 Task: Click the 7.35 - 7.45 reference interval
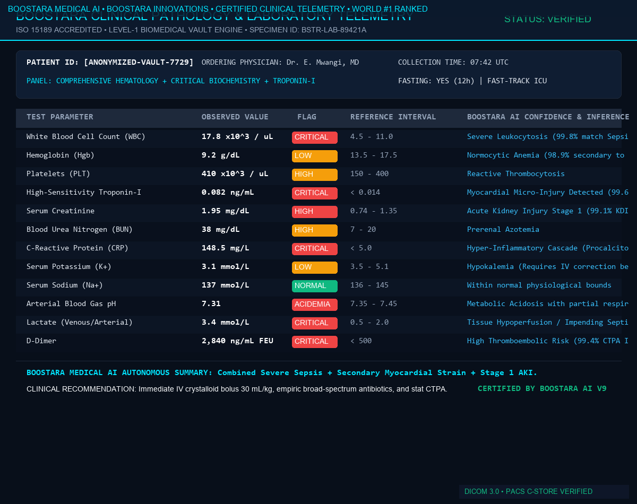pos(374,303)
